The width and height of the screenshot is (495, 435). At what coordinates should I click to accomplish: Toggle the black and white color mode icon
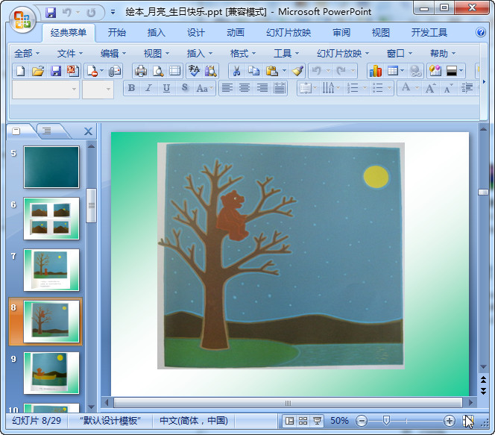point(452,71)
